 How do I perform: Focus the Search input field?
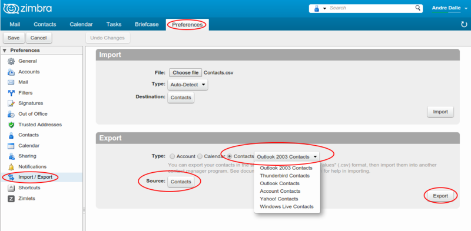(372, 8)
